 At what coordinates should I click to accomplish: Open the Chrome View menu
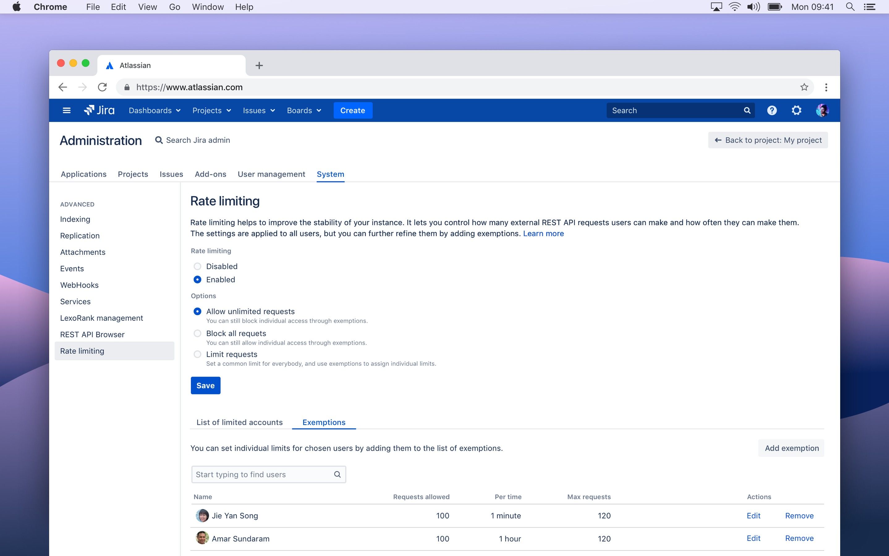147,6
